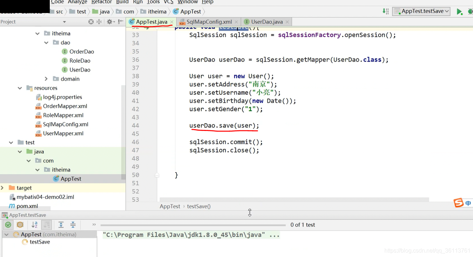Screen dimensions: 473x257
Task: Click the test progress bar
Action: click(193, 225)
